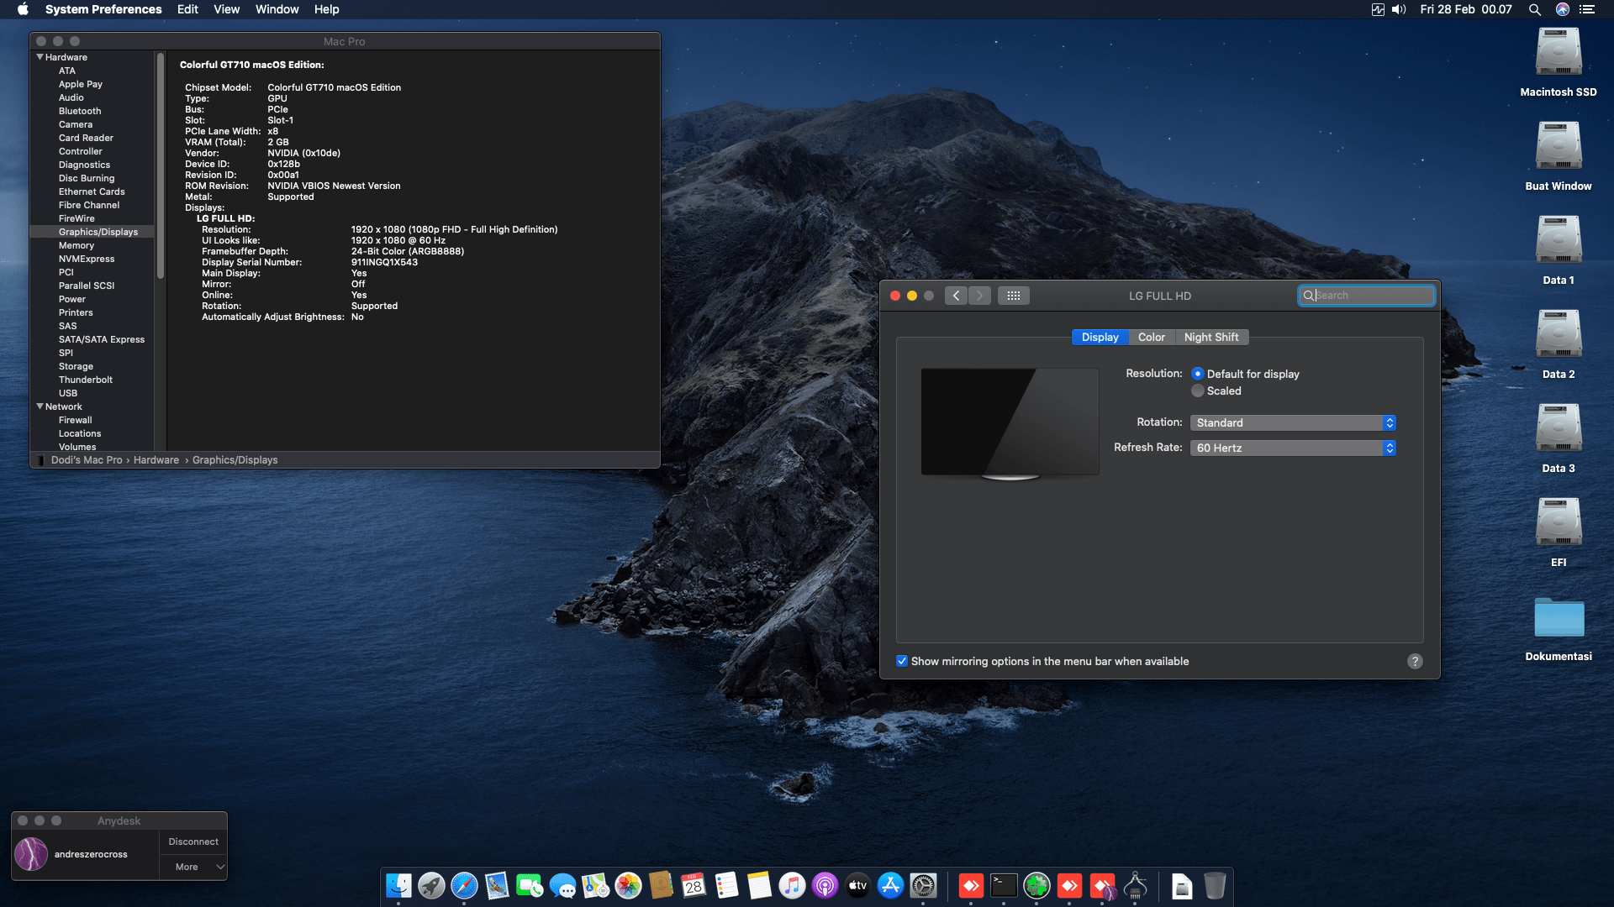Select the EFI drive on desktop
Image resolution: width=1614 pixels, height=907 pixels.
point(1559,522)
